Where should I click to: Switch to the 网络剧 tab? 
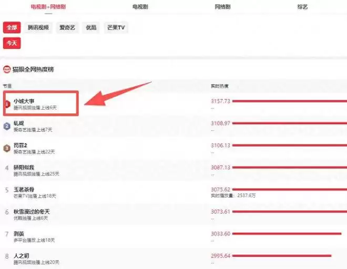[x=224, y=7]
